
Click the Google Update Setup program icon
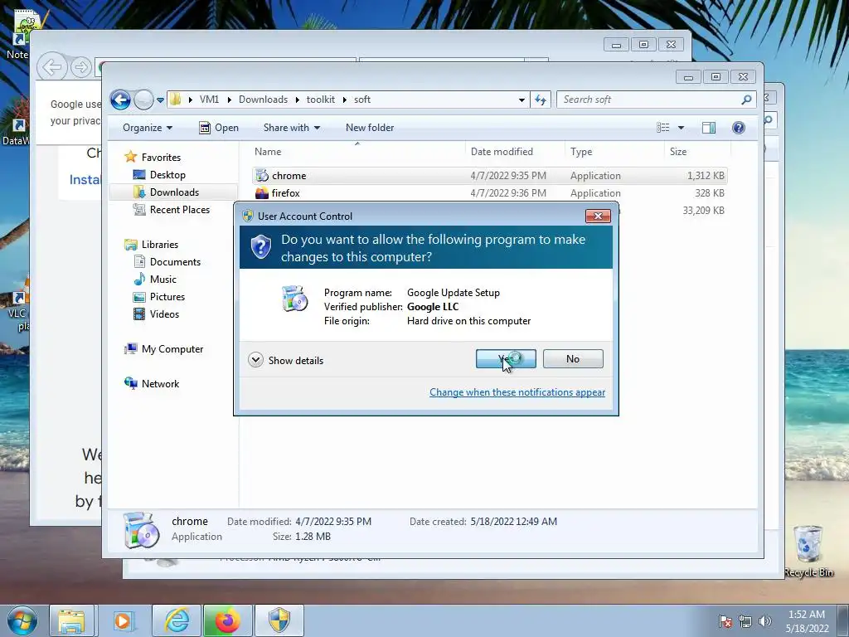click(x=294, y=299)
